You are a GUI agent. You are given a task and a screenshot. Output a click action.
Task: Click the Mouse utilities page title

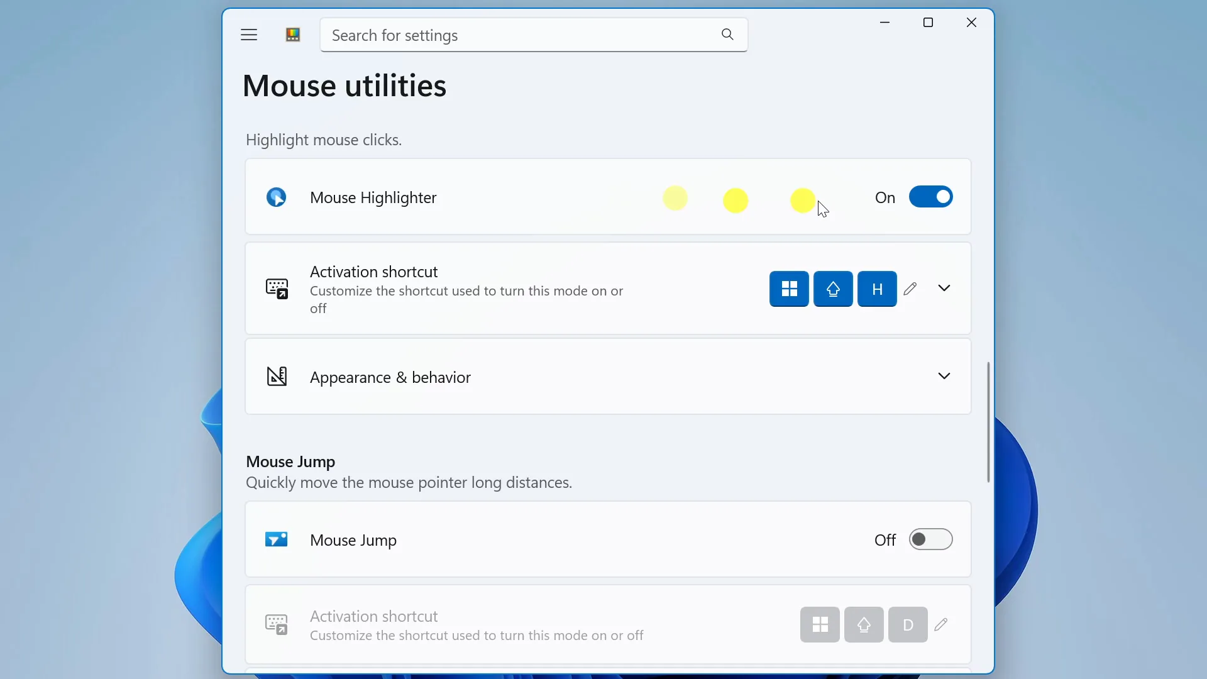coord(344,86)
